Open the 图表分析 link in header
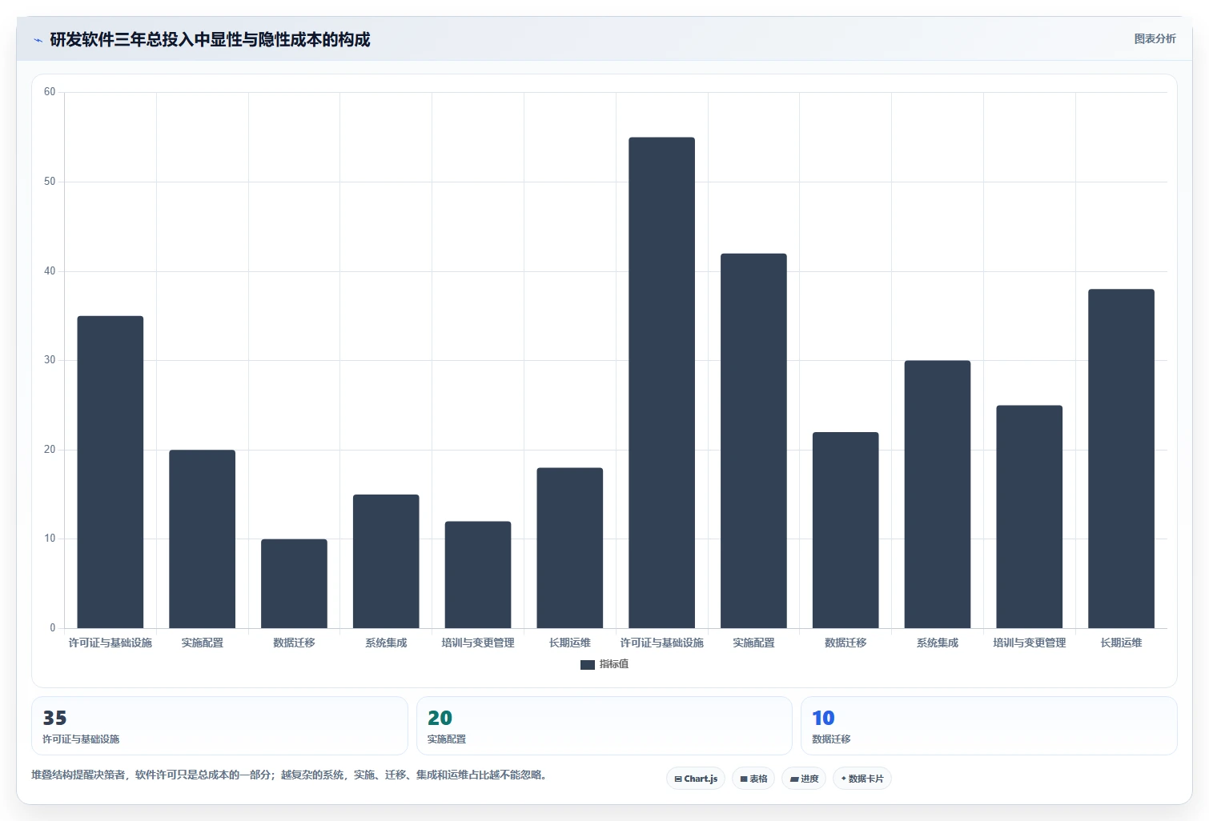Screen dimensions: 1209x821 [1155, 38]
